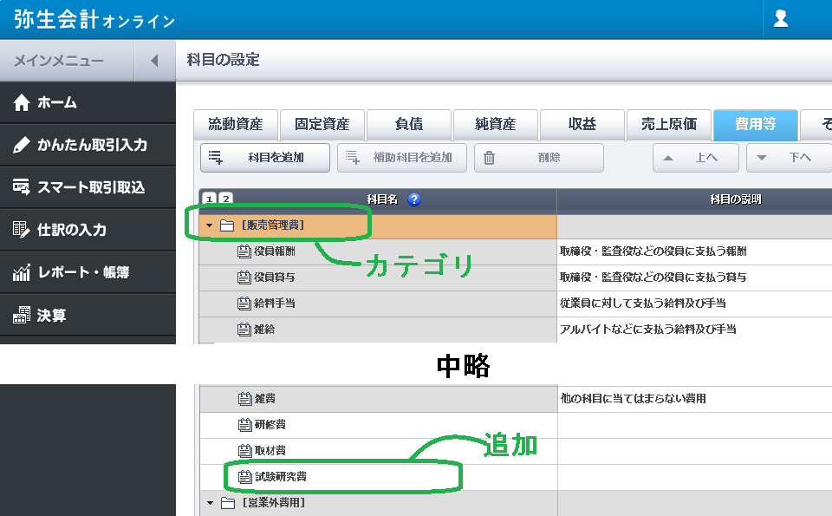Viewport: 832px width, 516px height.
Task: Click the user account icon in header
Action: [x=780, y=20]
